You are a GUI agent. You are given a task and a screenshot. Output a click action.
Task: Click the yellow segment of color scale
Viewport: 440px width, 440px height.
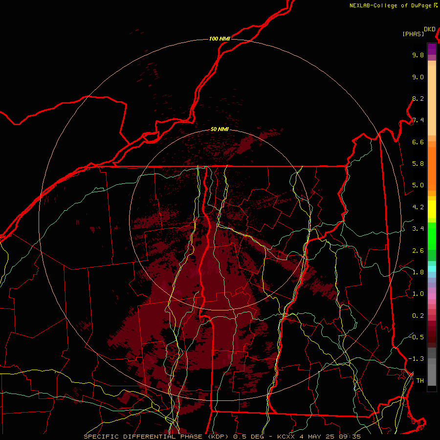tap(432, 209)
